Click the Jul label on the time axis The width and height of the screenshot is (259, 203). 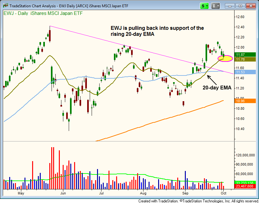coord(102,193)
